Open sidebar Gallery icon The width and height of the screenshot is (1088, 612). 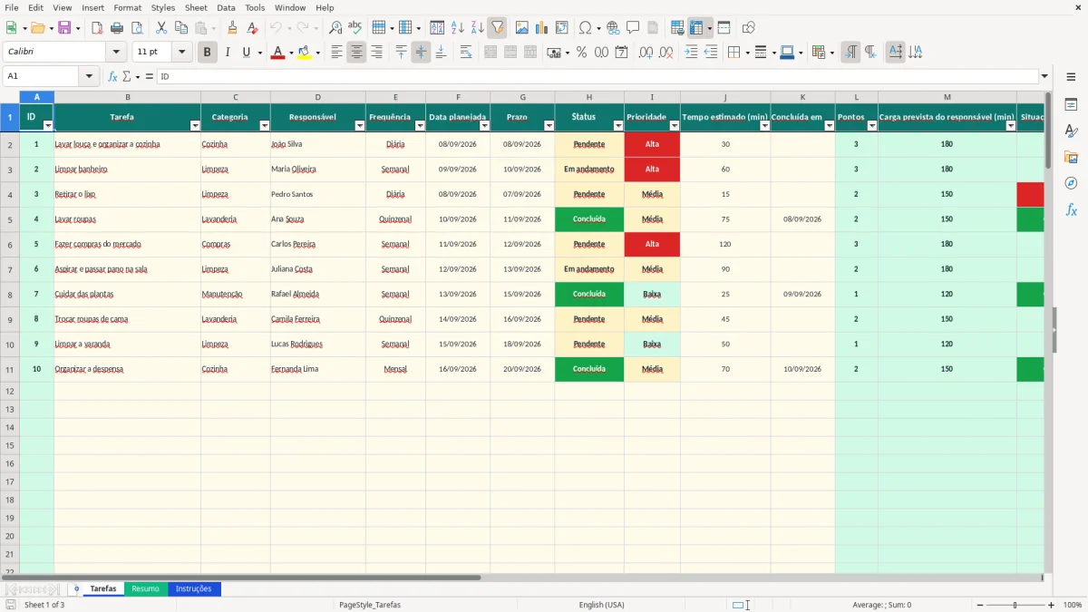point(1071,157)
